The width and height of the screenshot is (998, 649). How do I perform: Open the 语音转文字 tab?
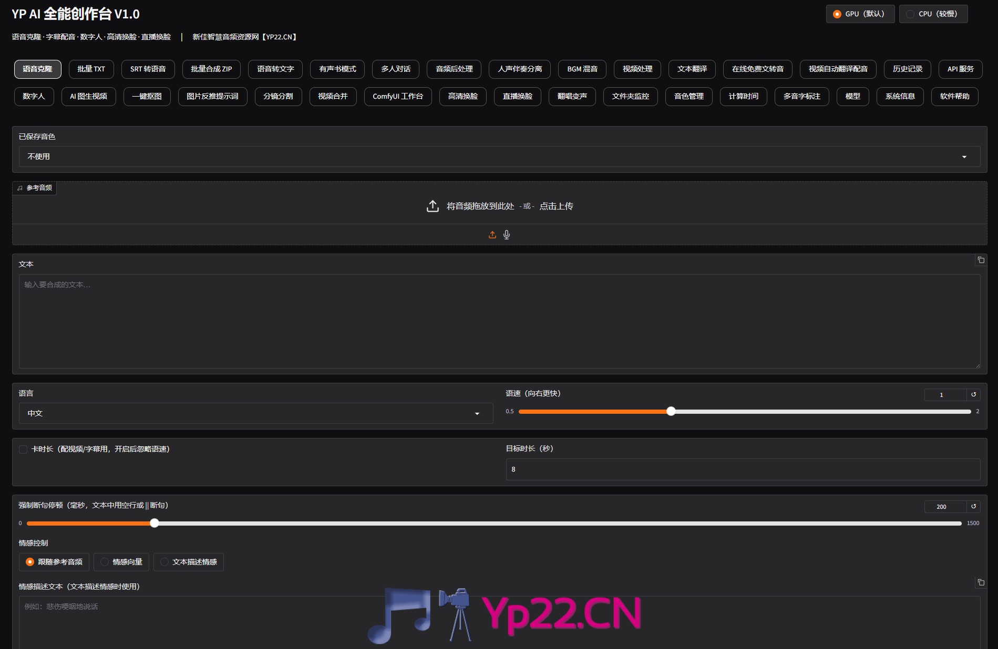(x=275, y=69)
